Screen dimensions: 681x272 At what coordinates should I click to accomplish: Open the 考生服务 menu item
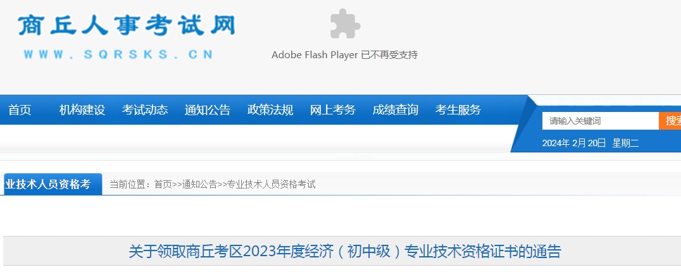(x=458, y=110)
